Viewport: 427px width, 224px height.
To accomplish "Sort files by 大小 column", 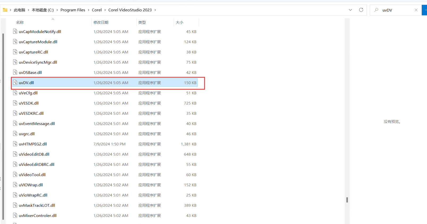I will click(179, 22).
